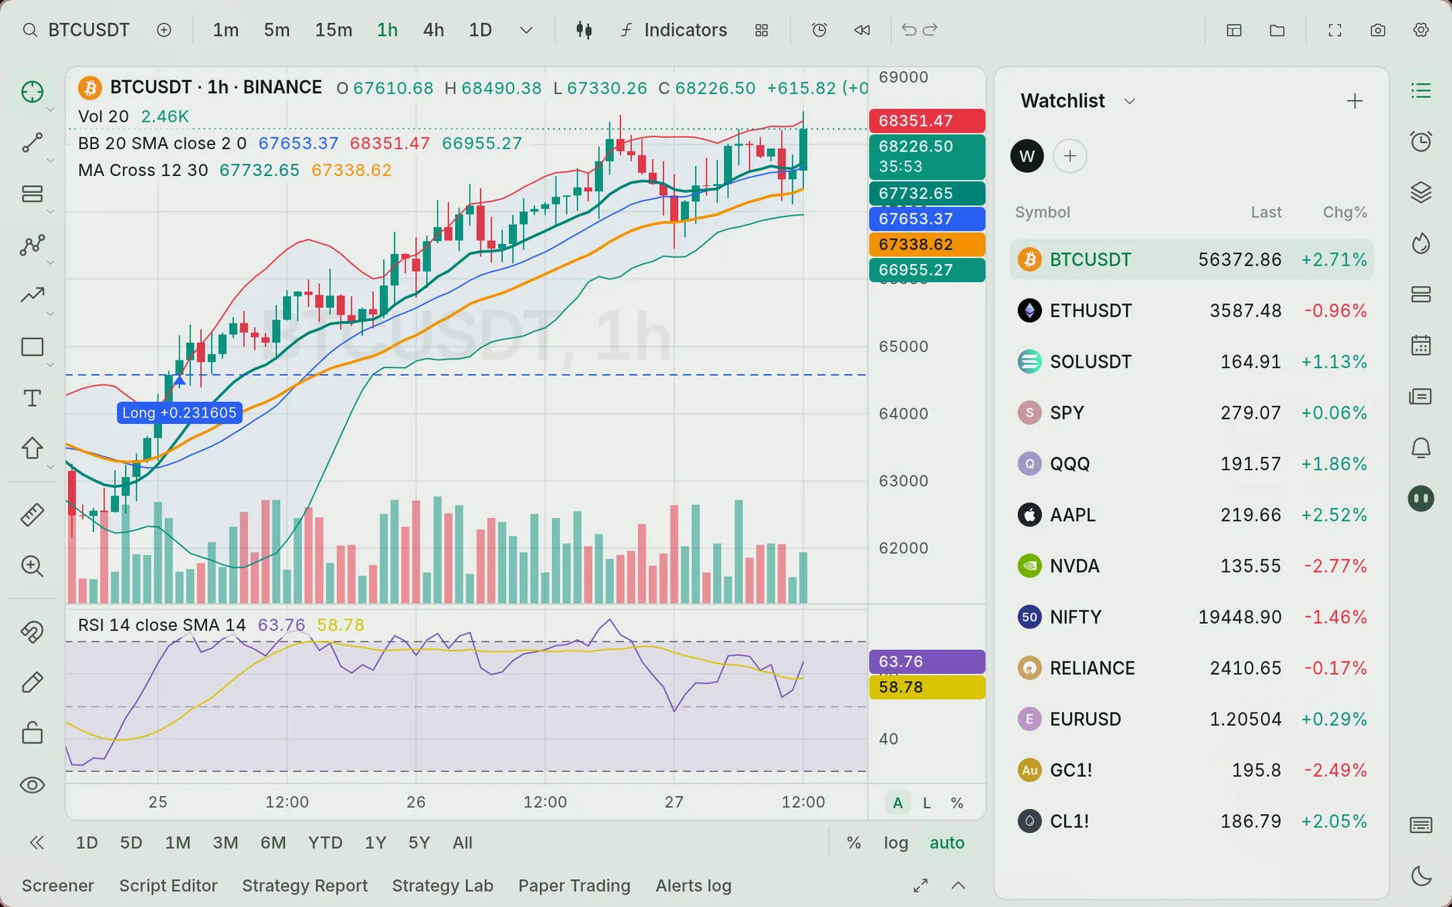The width and height of the screenshot is (1452, 907).
Task: Click the Long +0.231605 position label
Action: coord(179,413)
